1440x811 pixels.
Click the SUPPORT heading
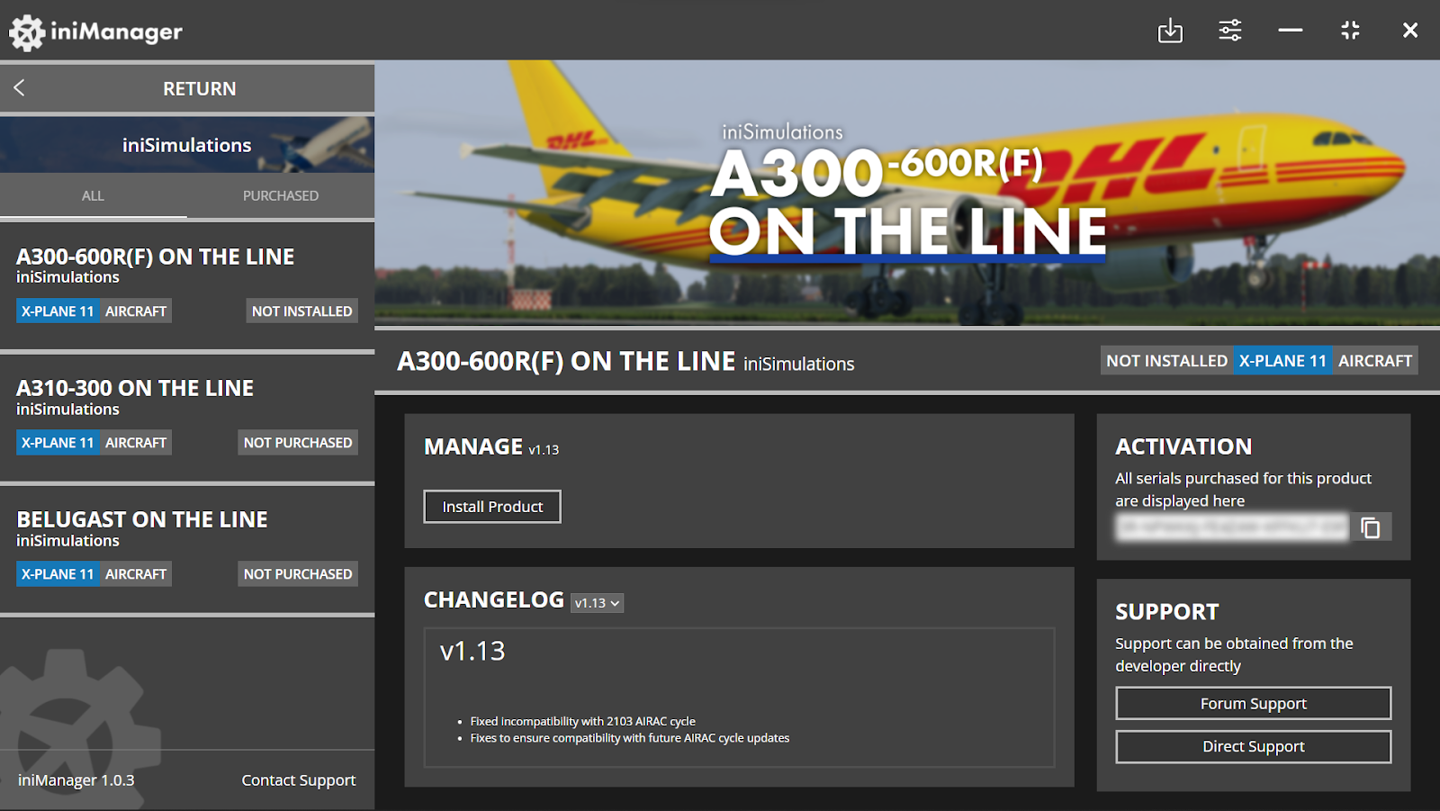coord(1167,612)
